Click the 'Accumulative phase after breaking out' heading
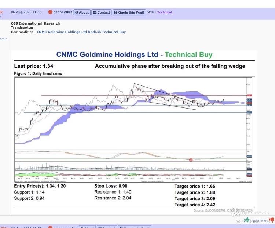The height and width of the screenshot is (228, 275). point(170,66)
